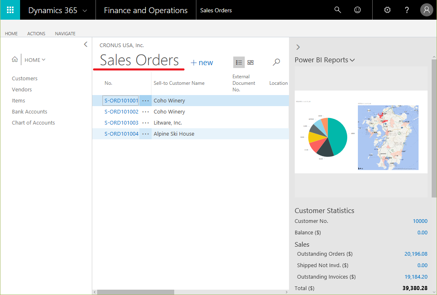Open order S-ORD101003
The height and width of the screenshot is (295, 437).
[121, 123]
